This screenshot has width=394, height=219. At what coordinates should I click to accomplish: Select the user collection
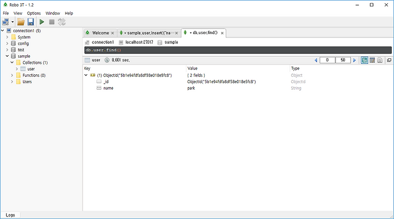coord(31,69)
